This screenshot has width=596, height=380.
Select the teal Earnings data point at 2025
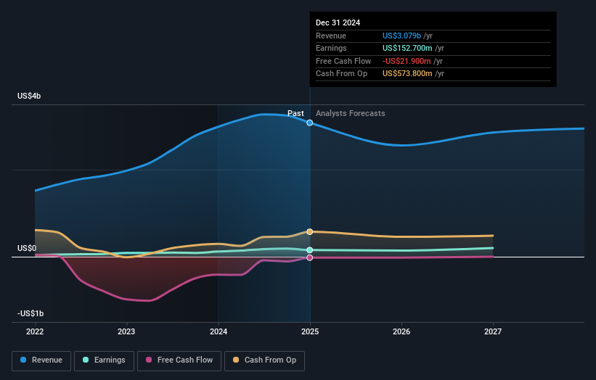(310, 249)
